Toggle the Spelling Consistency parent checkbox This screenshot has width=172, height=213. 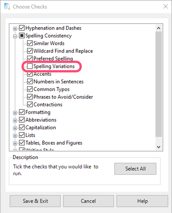tap(22, 36)
